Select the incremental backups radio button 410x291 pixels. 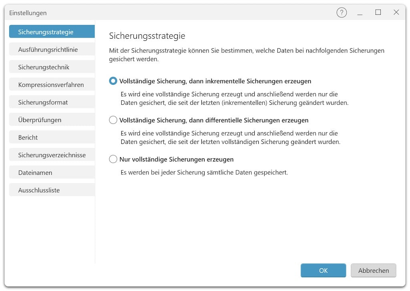coord(113,81)
